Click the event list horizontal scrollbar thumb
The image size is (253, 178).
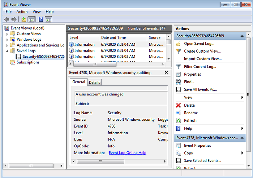[x=95, y=64]
